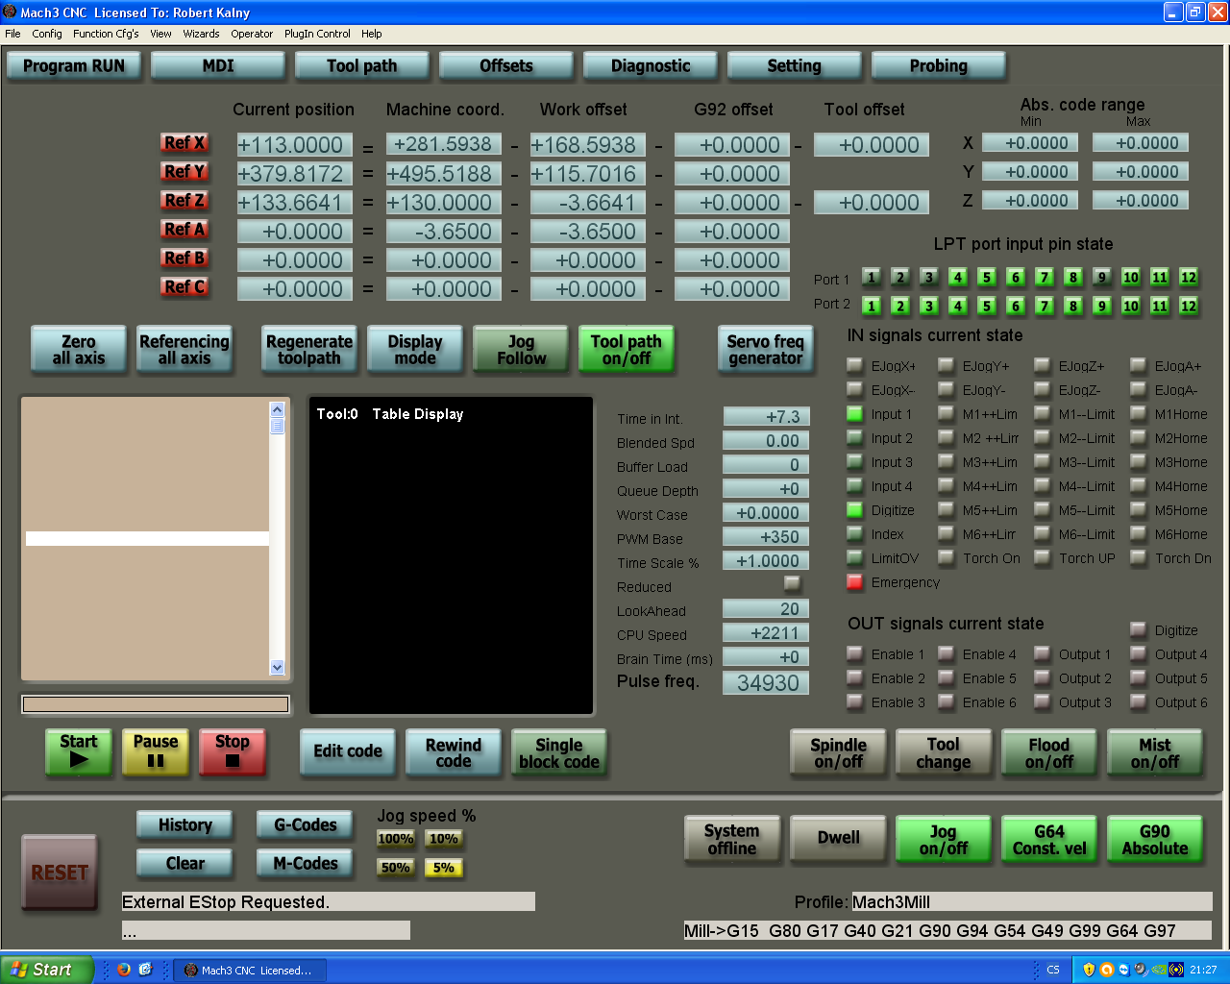Toggle Spindle on/off

[838, 753]
